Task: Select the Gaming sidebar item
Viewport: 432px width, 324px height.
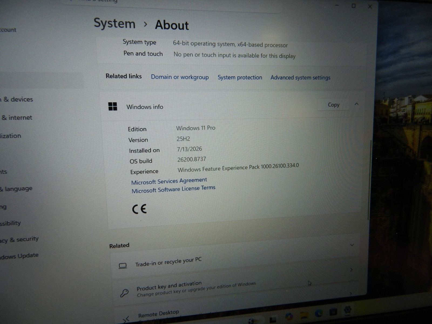Action: 3,207
